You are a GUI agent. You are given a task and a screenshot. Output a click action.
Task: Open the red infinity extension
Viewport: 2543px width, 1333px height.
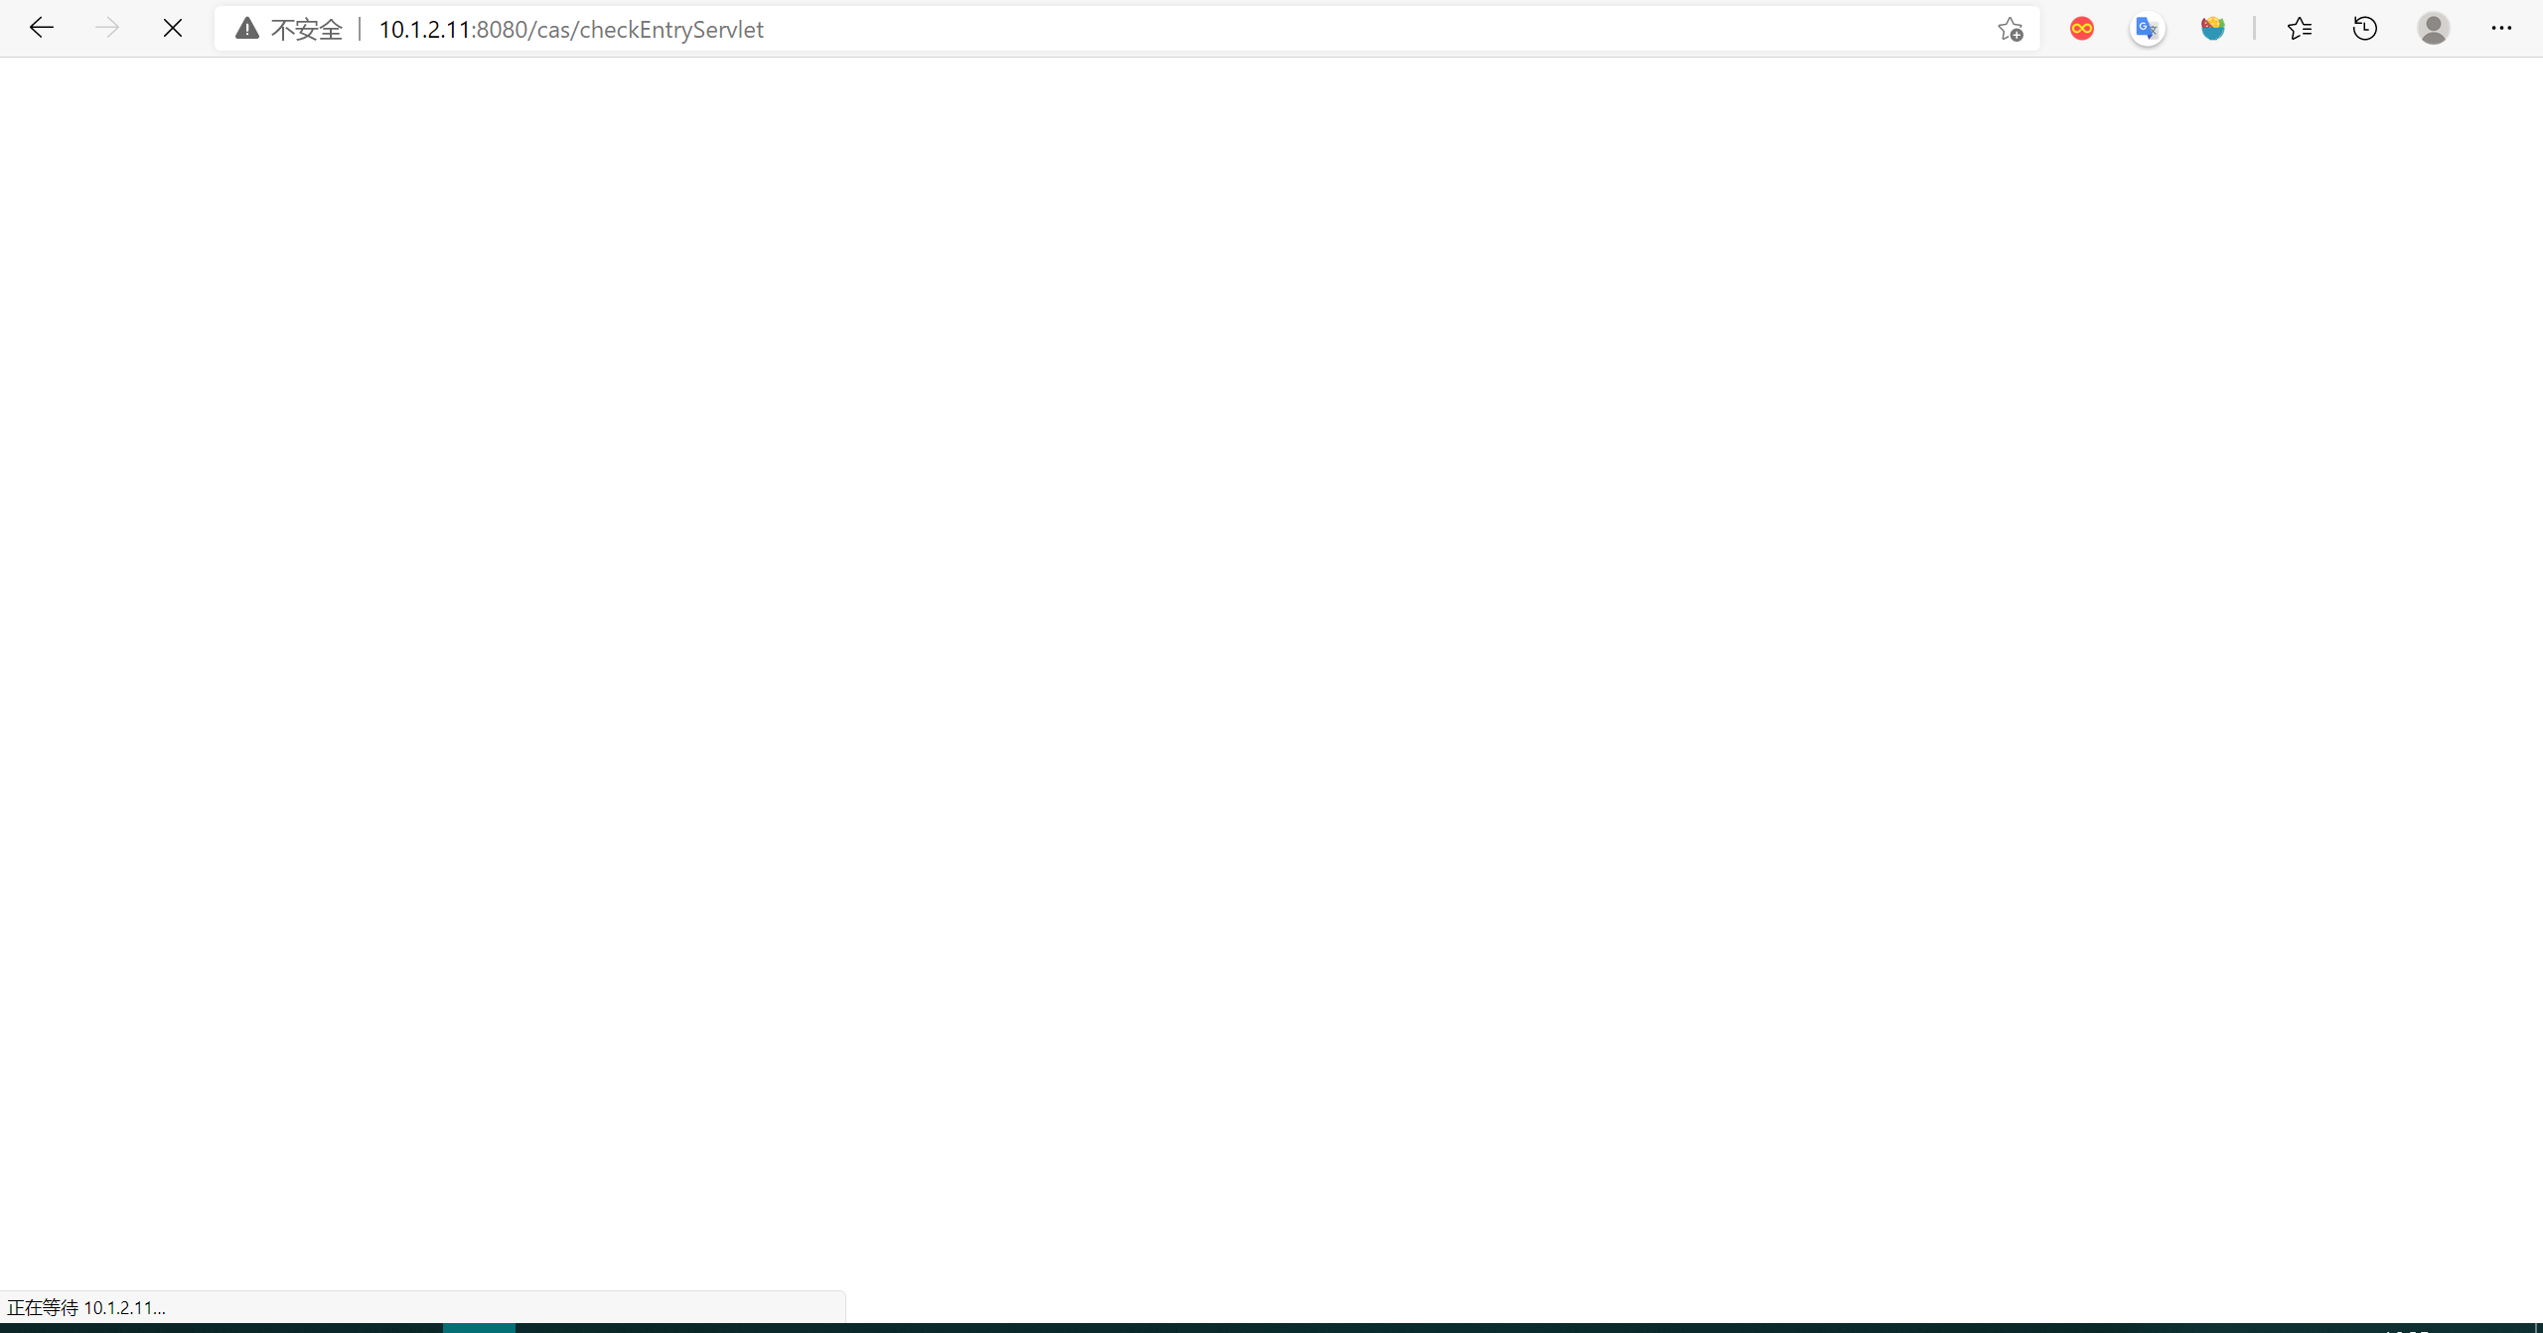tap(2082, 29)
